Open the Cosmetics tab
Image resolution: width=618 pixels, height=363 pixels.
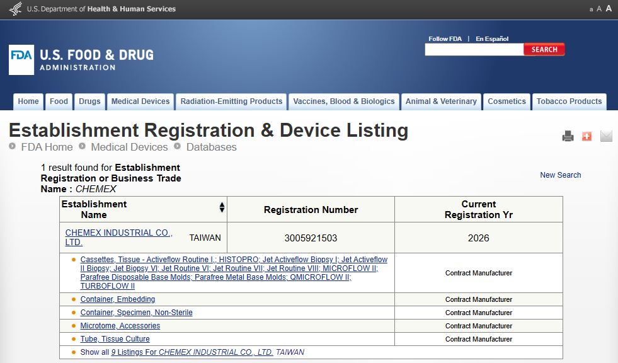click(x=506, y=101)
